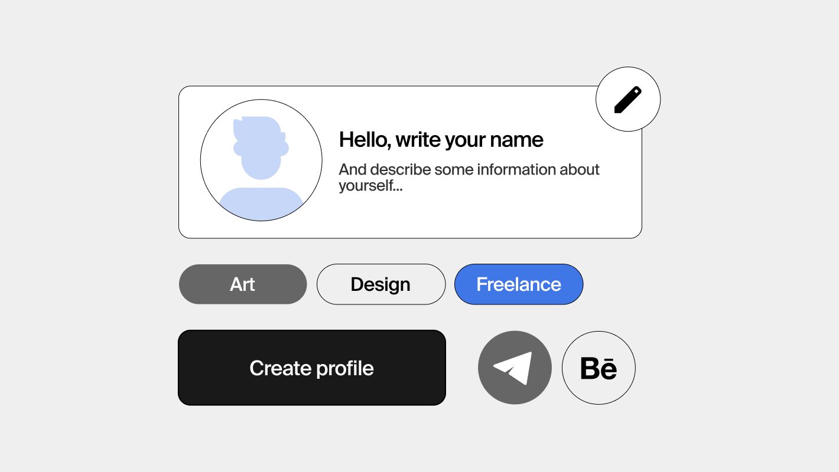Open the Behance Bē icon
This screenshot has width=839, height=472.
599,368
